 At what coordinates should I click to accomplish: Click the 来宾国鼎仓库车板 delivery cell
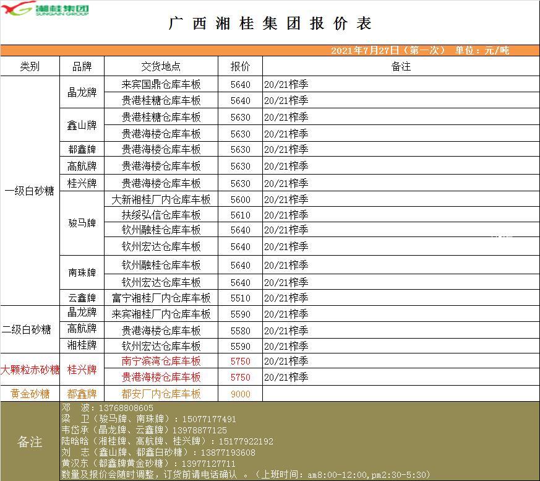[x=161, y=84]
